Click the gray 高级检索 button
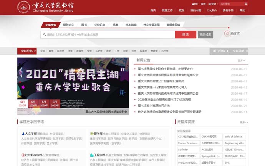This screenshot has width=265, height=166. [x=205, y=35]
